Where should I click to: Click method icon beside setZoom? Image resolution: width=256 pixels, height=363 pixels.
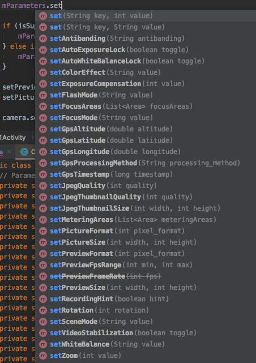[43, 356]
